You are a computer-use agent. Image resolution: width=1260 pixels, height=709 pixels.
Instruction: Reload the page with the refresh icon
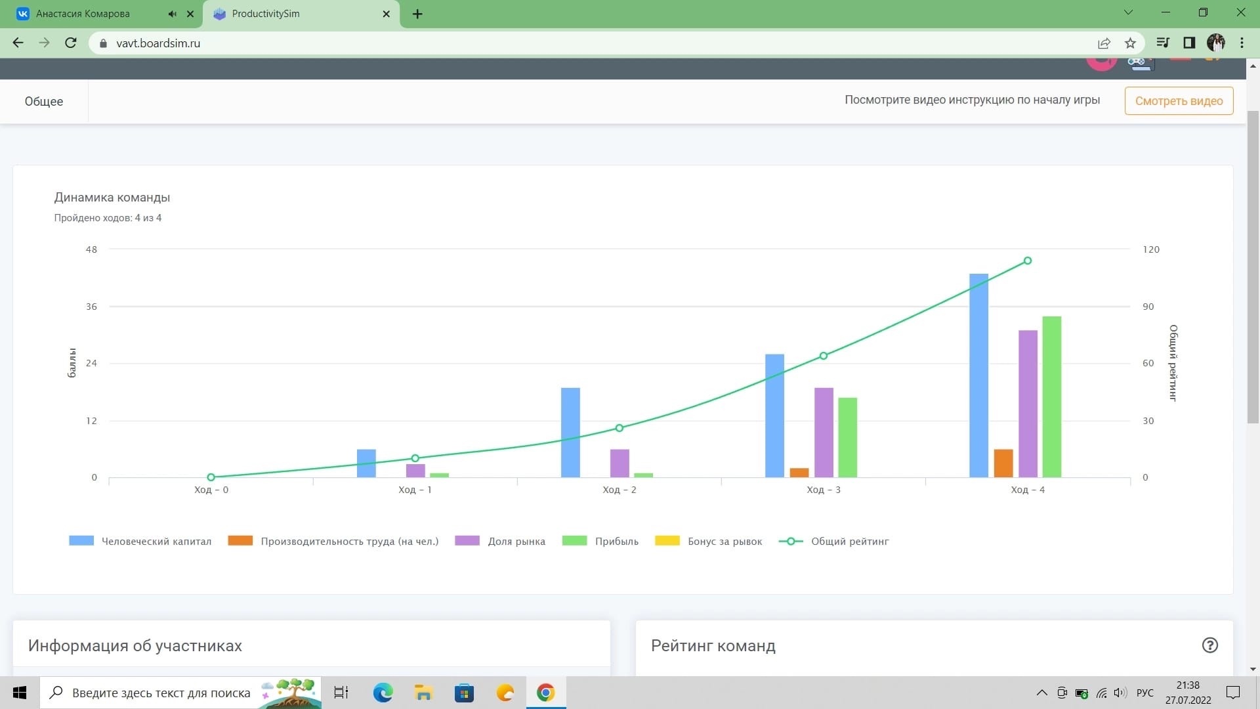[71, 43]
